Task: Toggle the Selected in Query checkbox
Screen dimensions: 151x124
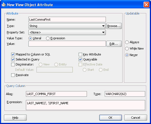Action: click(x=13, y=59)
